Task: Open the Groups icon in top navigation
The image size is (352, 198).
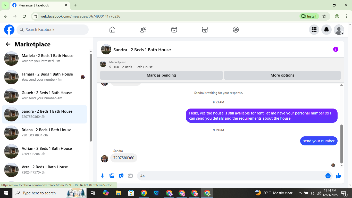Action: click(x=236, y=30)
